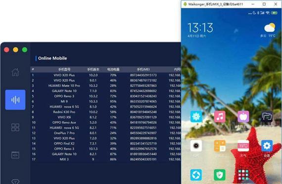Open the Home icon in sidebar
Image resolution: width=282 pixels, height=184 pixels.
click(15, 73)
